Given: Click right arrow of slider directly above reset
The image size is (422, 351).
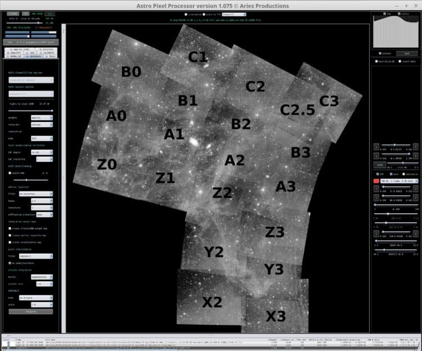Looking at the screenshot, I should 416,155.
